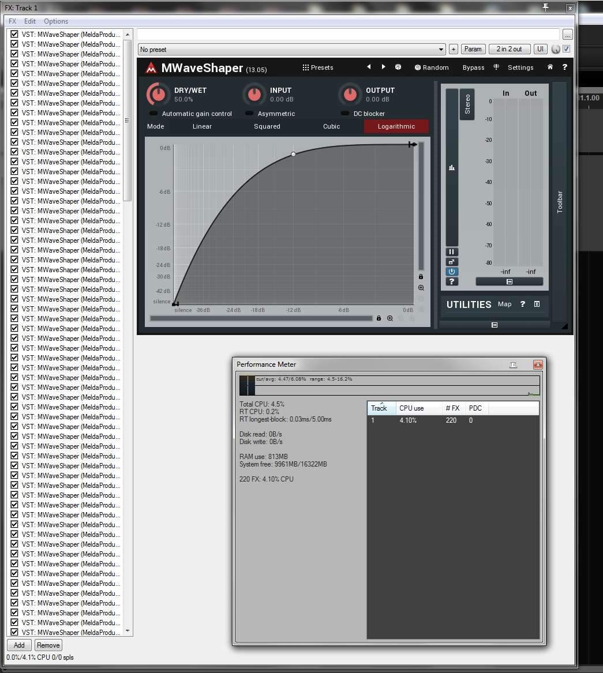Toggle the blue meter power button
The width and height of the screenshot is (603, 673).
451,272
